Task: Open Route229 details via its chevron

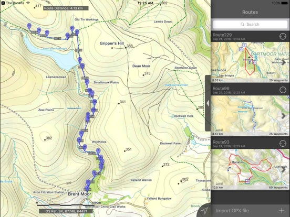Action: [283, 62]
